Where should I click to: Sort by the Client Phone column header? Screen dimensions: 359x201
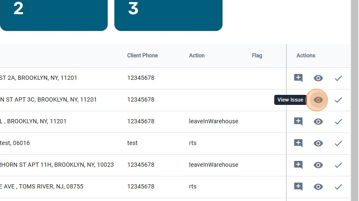coord(142,56)
